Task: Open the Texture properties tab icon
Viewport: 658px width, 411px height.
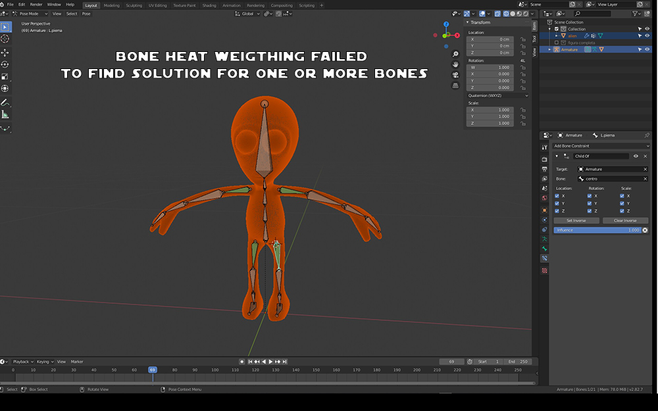Action: 544,270
